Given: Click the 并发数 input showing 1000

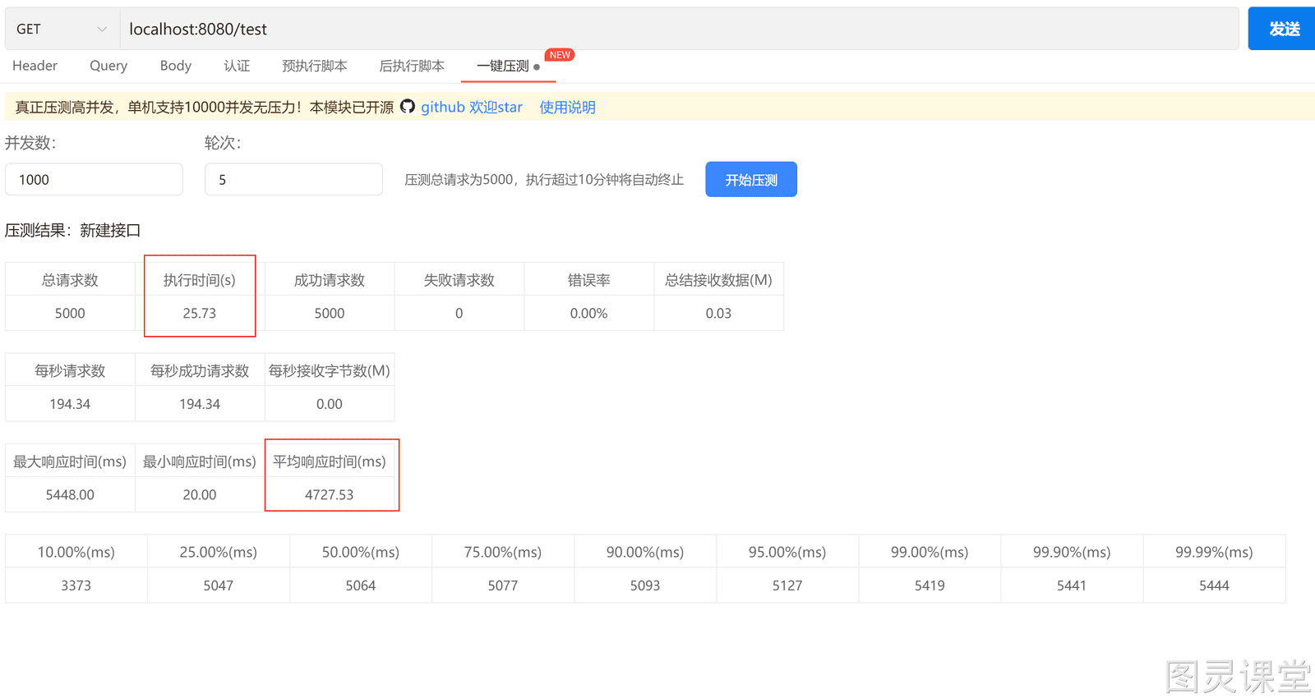Looking at the screenshot, I should click(94, 179).
